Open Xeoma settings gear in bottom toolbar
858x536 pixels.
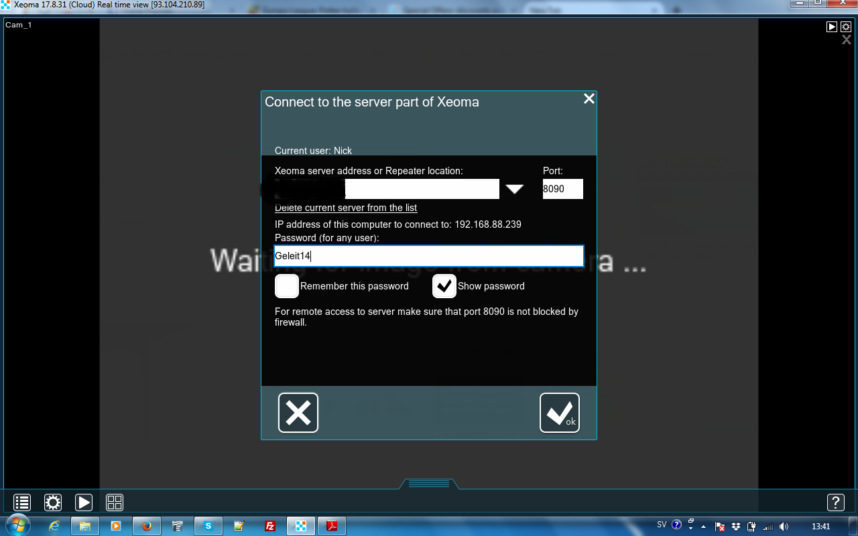(53, 503)
